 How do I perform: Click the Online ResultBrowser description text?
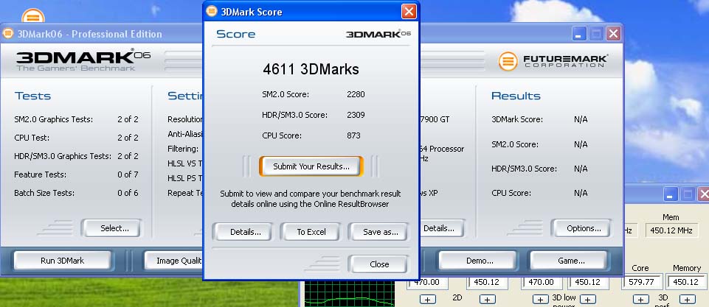(310, 199)
